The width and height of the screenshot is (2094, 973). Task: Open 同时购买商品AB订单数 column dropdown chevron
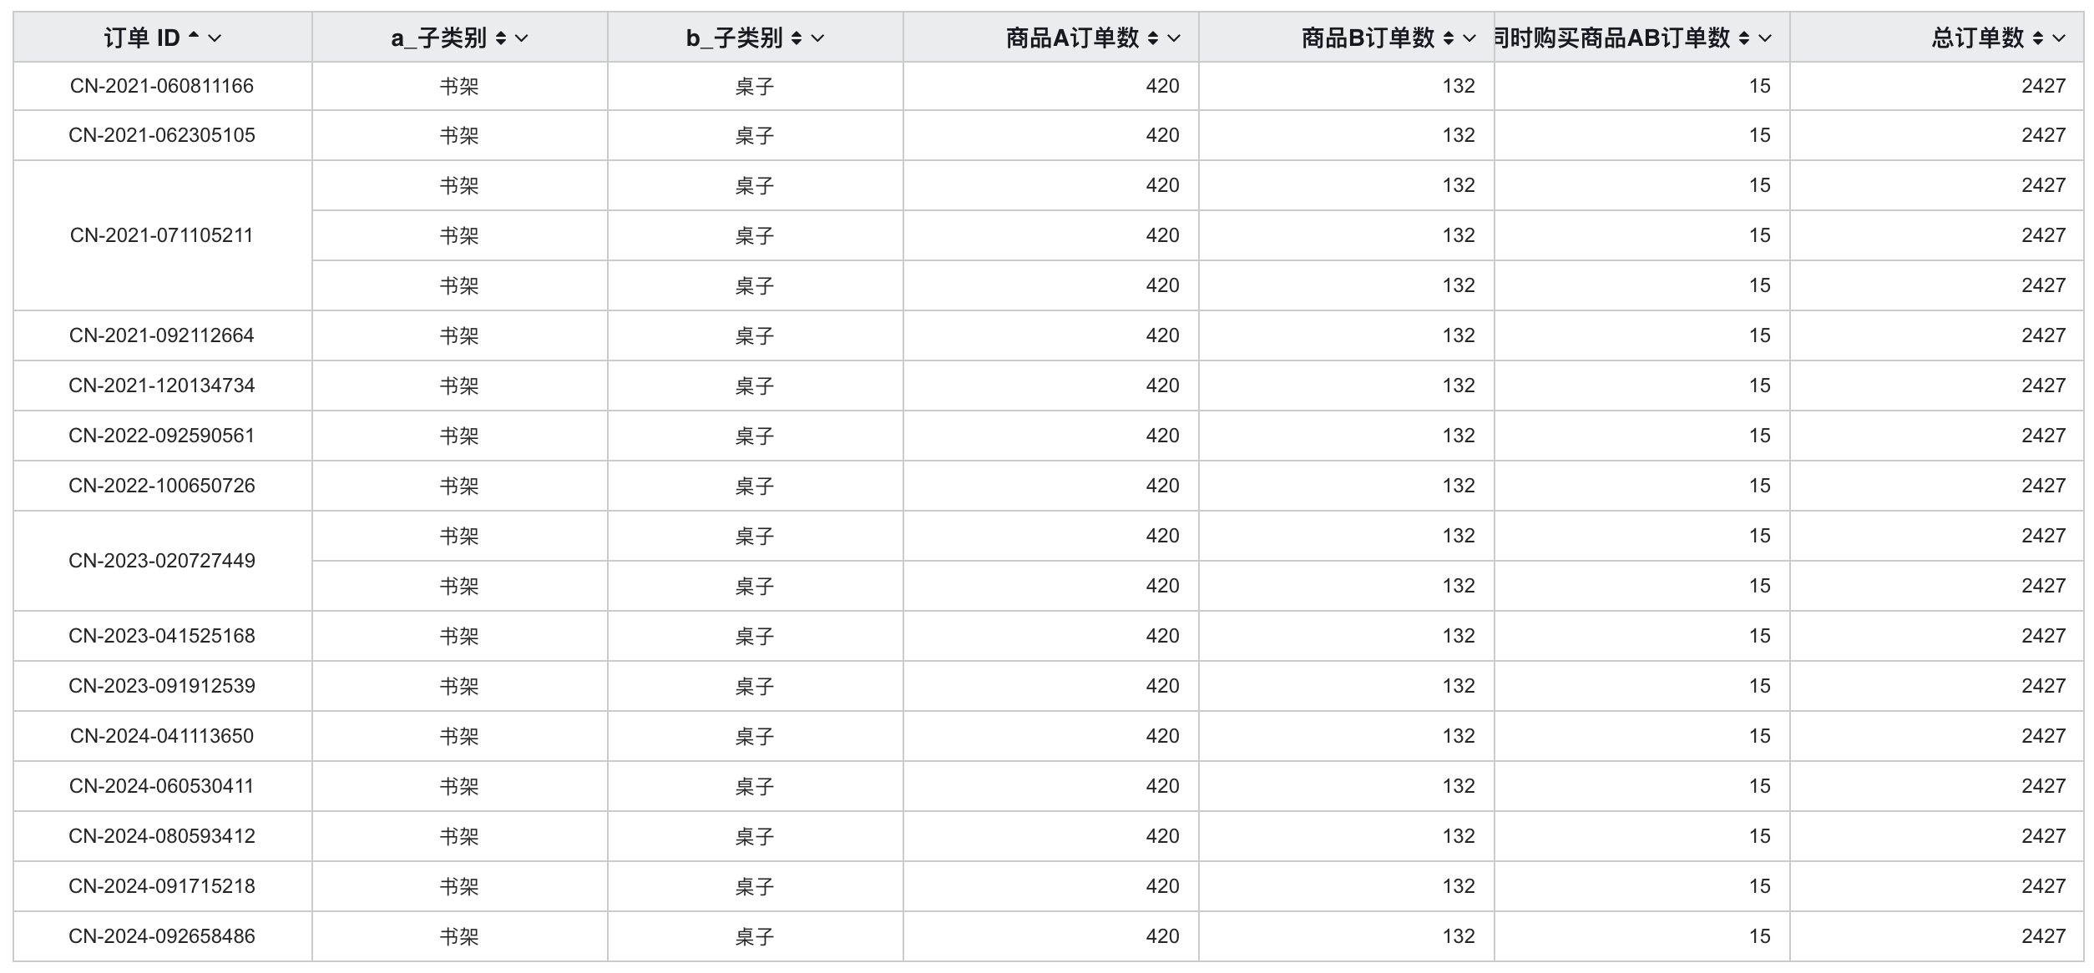coord(1765,38)
